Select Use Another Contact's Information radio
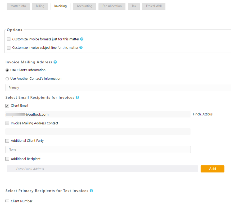 coord(7,79)
